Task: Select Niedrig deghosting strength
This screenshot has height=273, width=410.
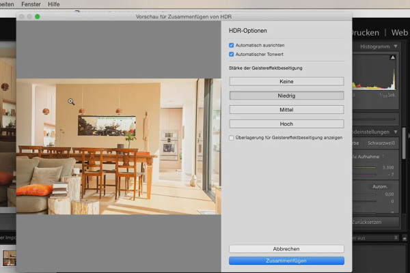Action: coord(286,96)
